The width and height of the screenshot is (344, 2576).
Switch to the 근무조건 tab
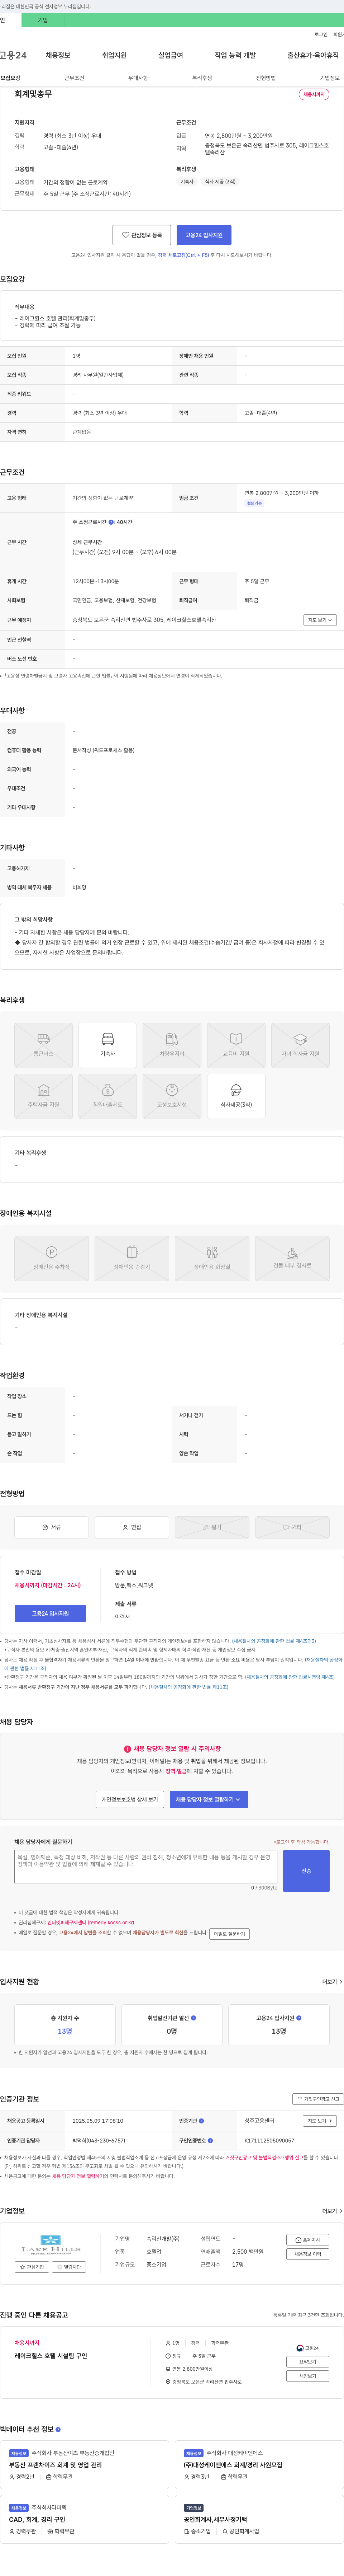click(75, 78)
